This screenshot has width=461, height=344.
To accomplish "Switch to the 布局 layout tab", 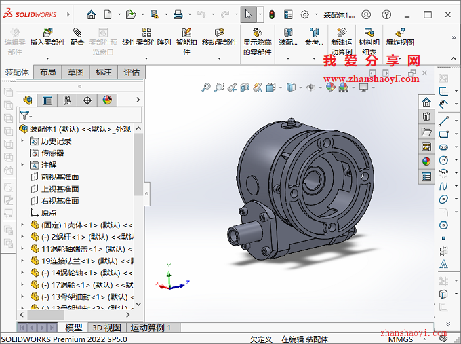I will [x=47, y=72].
